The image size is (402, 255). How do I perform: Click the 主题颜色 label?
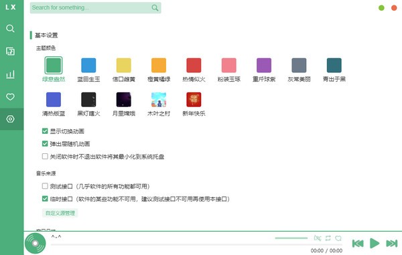(x=46, y=48)
